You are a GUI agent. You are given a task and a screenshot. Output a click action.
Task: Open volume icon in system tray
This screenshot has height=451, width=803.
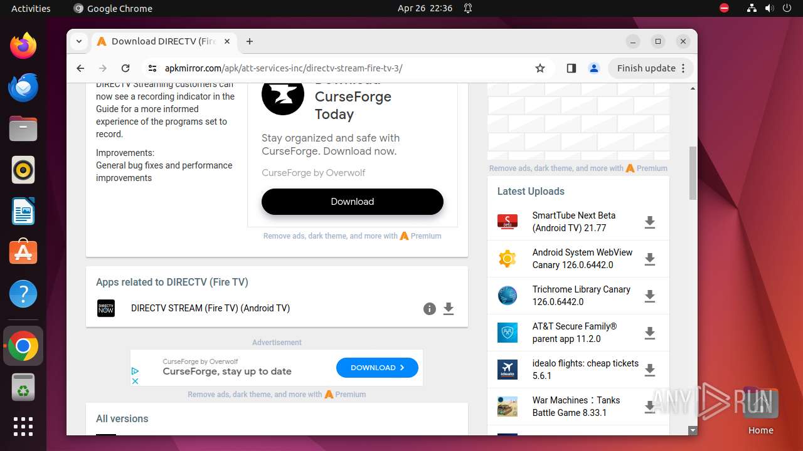pyautogui.click(x=769, y=8)
